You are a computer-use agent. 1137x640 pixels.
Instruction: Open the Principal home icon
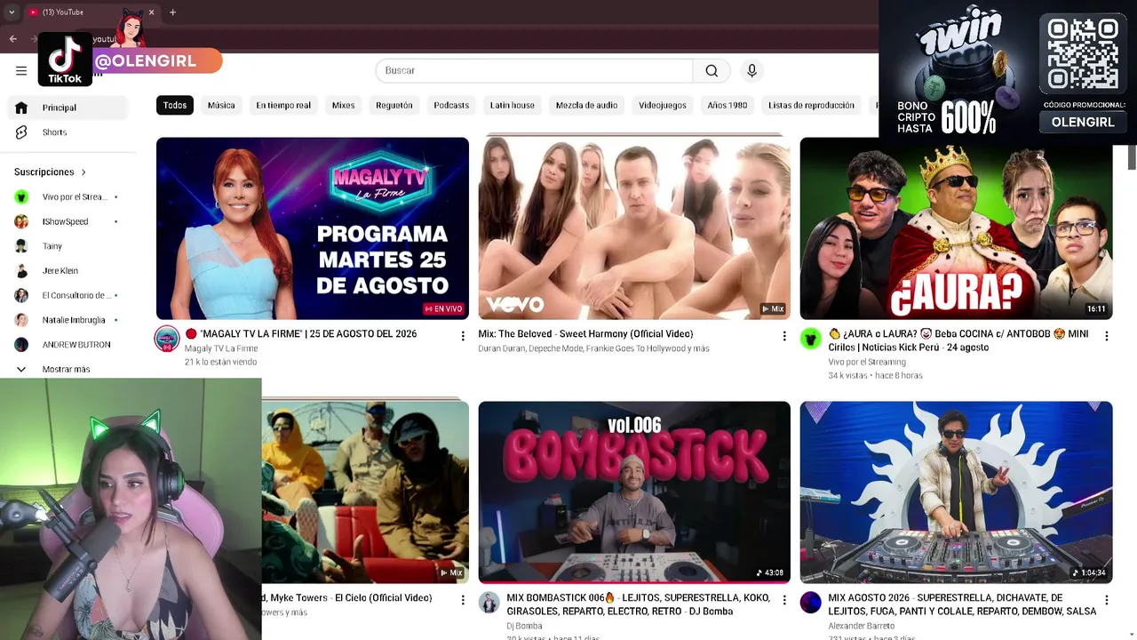click(21, 108)
